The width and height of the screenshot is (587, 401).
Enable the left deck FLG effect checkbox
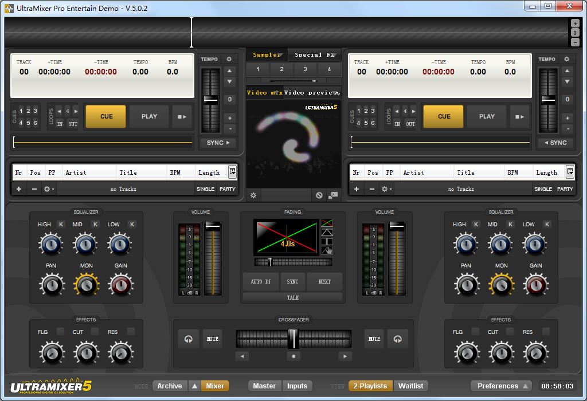pos(59,332)
